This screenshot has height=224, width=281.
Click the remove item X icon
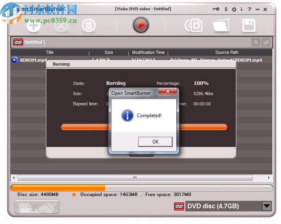tap(61, 26)
